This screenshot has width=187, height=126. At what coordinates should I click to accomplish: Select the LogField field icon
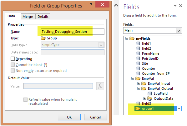(149, 93)
